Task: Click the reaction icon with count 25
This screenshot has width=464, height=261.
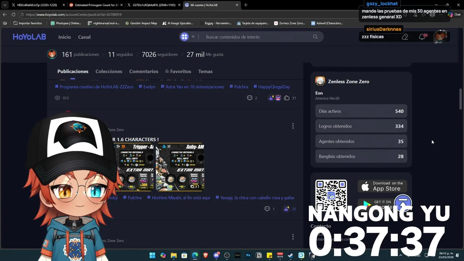Action: (x=286, y=209)
